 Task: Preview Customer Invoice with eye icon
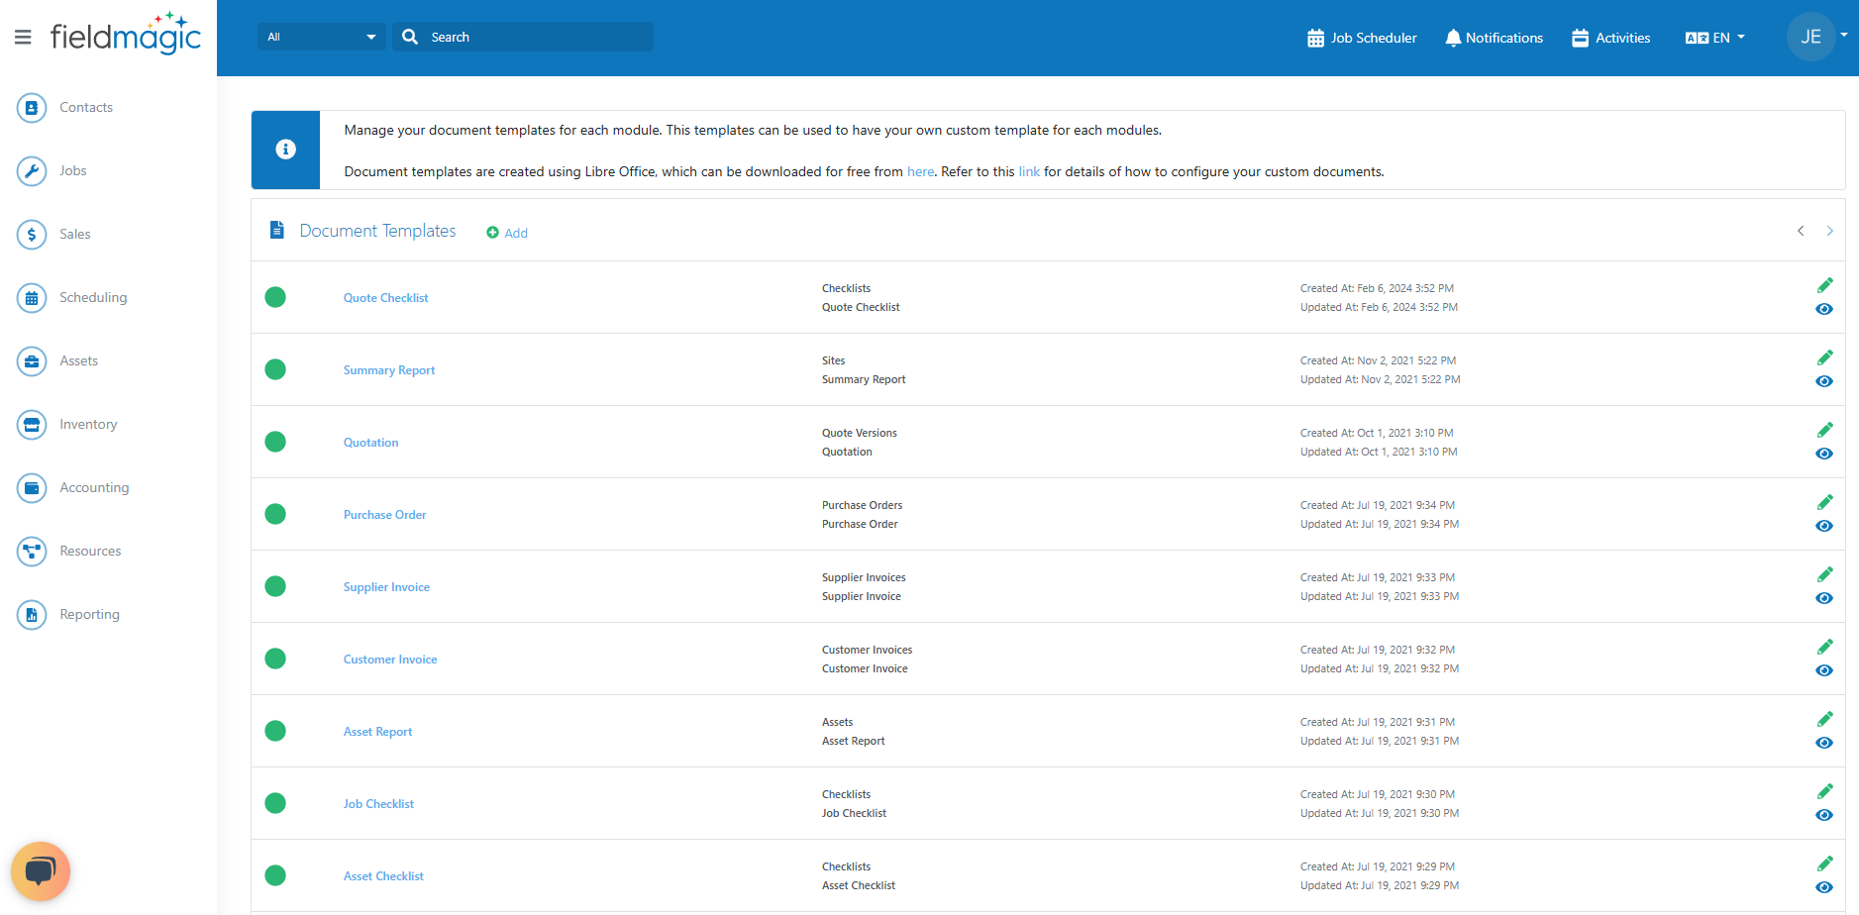click(x=1824, y=670)
